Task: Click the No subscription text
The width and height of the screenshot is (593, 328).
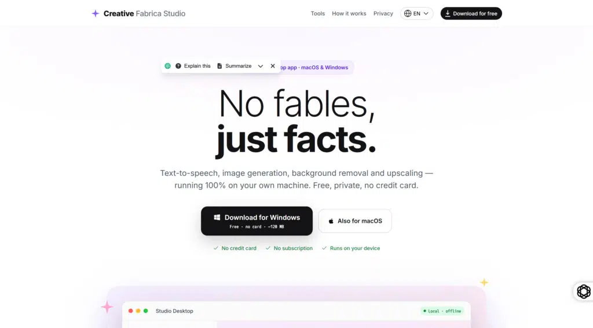Action: [x=293, y=248]
